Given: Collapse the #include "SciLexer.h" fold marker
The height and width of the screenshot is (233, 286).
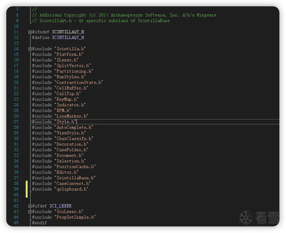Looking at the screenshot, I should pyautogui.click(x=30, y=212).
